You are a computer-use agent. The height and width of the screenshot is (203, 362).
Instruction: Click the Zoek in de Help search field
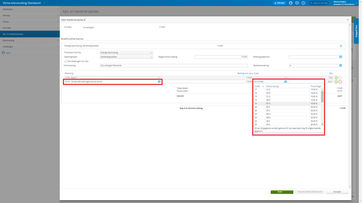click(319, 3)
